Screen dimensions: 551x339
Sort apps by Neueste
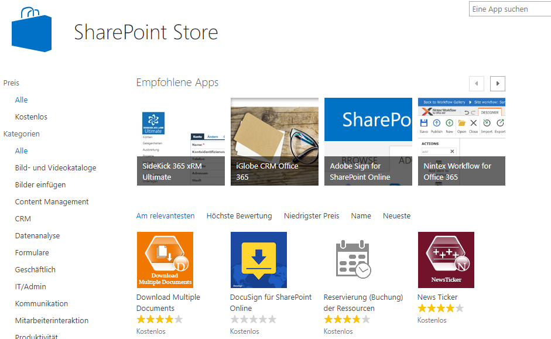pyautogui.click(x=396, y=216)
